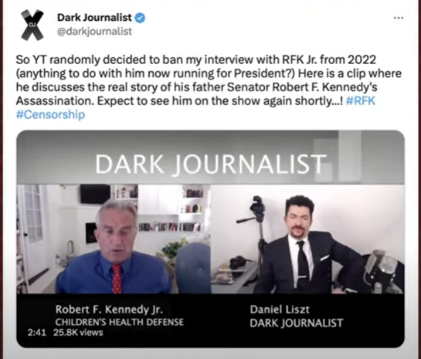Click the red tie on the left speaker

tap(116, 279)
